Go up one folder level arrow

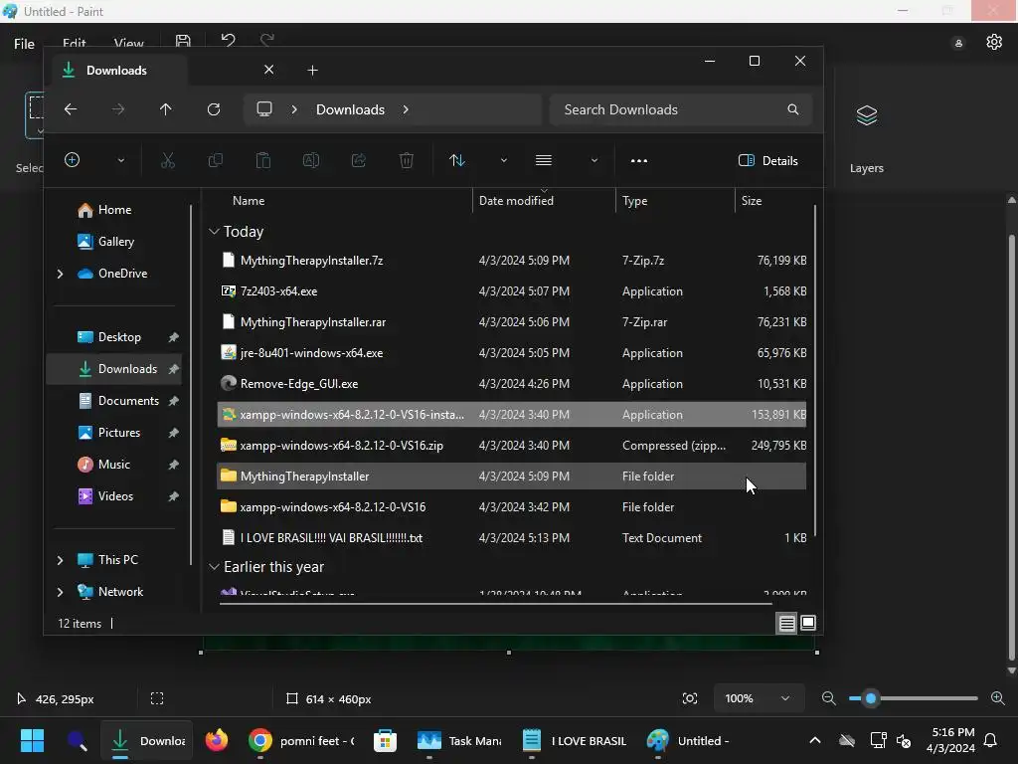[166, 109]
